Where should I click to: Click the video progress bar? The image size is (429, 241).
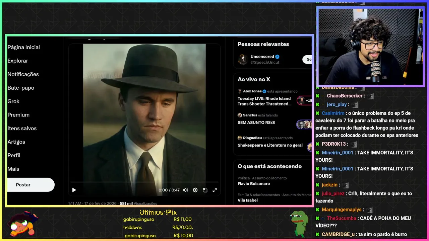144,182
